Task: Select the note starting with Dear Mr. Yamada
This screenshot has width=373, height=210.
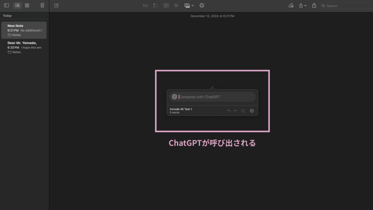Action: pos(24,47)
